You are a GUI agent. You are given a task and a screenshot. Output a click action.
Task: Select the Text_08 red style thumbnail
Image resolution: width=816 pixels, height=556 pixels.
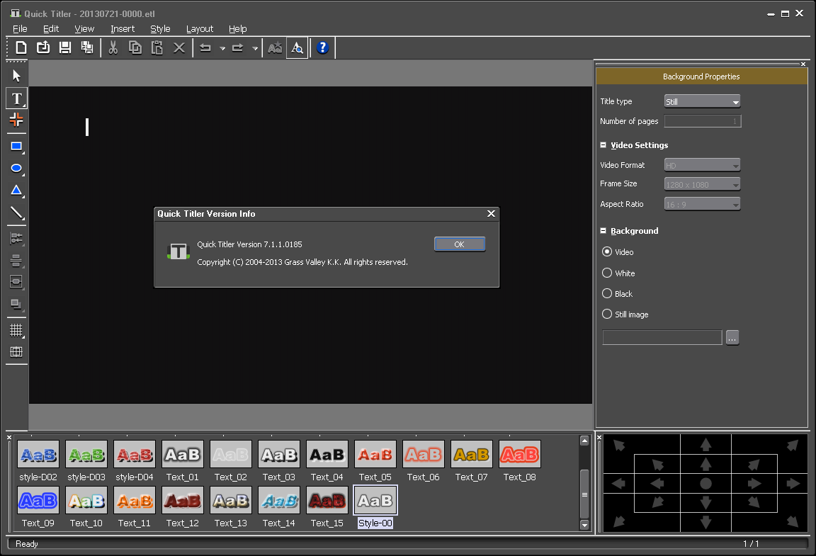pos(519,455)
